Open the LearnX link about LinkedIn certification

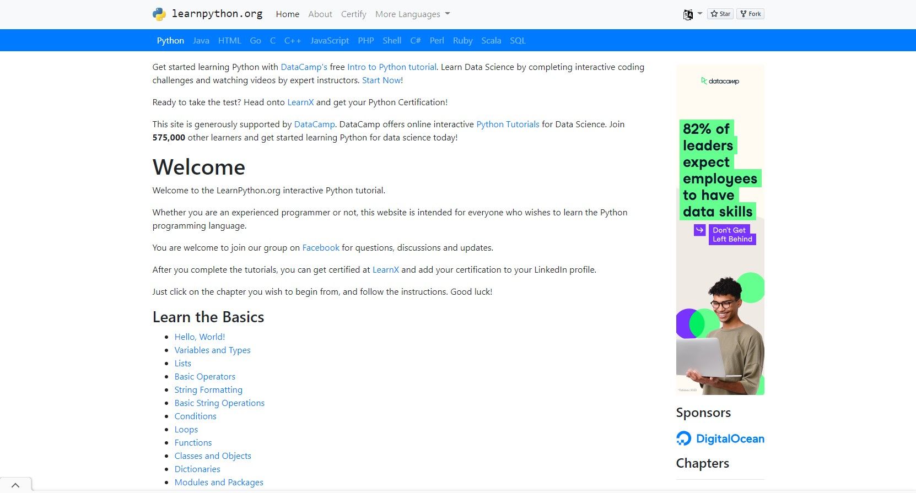point(386,270)
